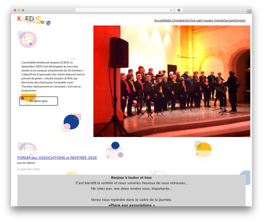Click the author text 'par ks-admin'
263x222 pixels.
point(26,163)
